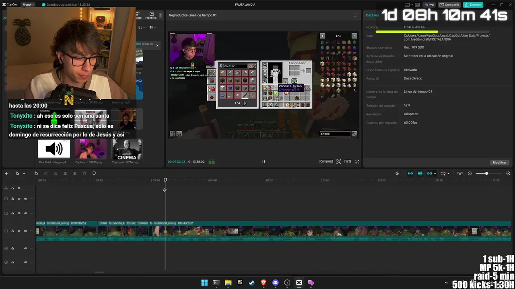This screenshot has width=515, height=289.
Task: Open the preview zoom scan icon
Action: point(339,162)
